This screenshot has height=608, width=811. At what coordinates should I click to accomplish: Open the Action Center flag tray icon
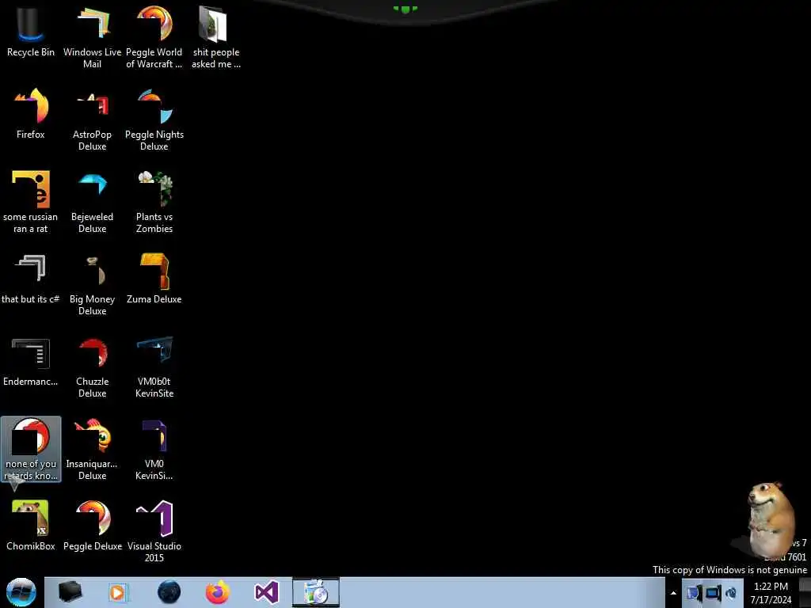694,593
